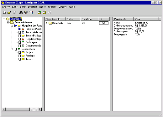
Task: Click orange triangle icon of Projeto e Protóti
Action: (x=23, y=29)
